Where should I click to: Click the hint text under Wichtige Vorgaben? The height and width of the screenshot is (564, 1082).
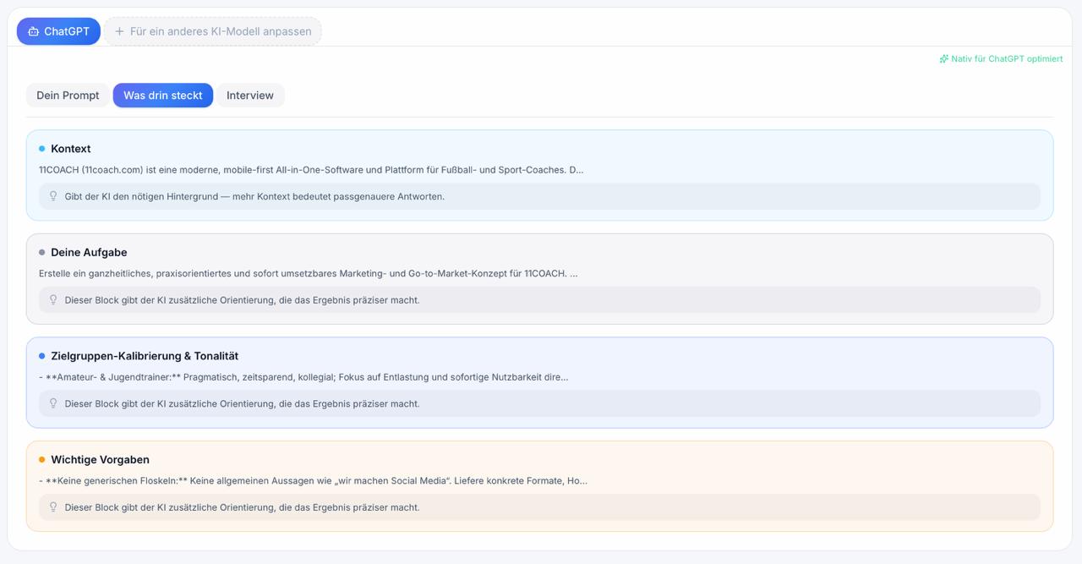[242, 507]
